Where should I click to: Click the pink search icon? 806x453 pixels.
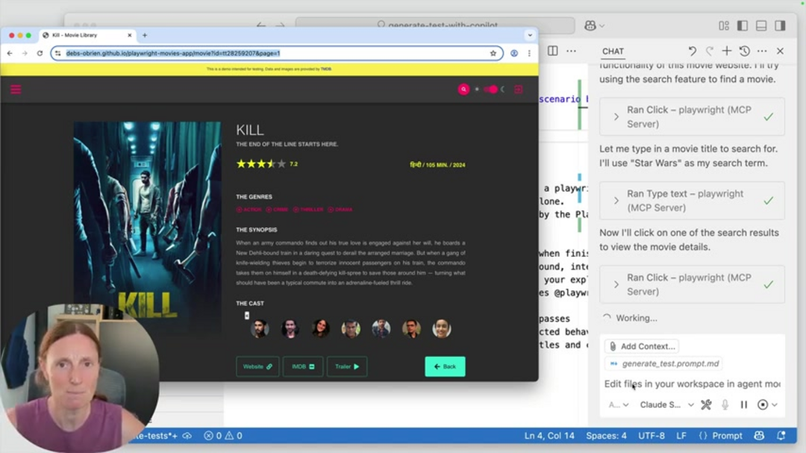point(463,90)
